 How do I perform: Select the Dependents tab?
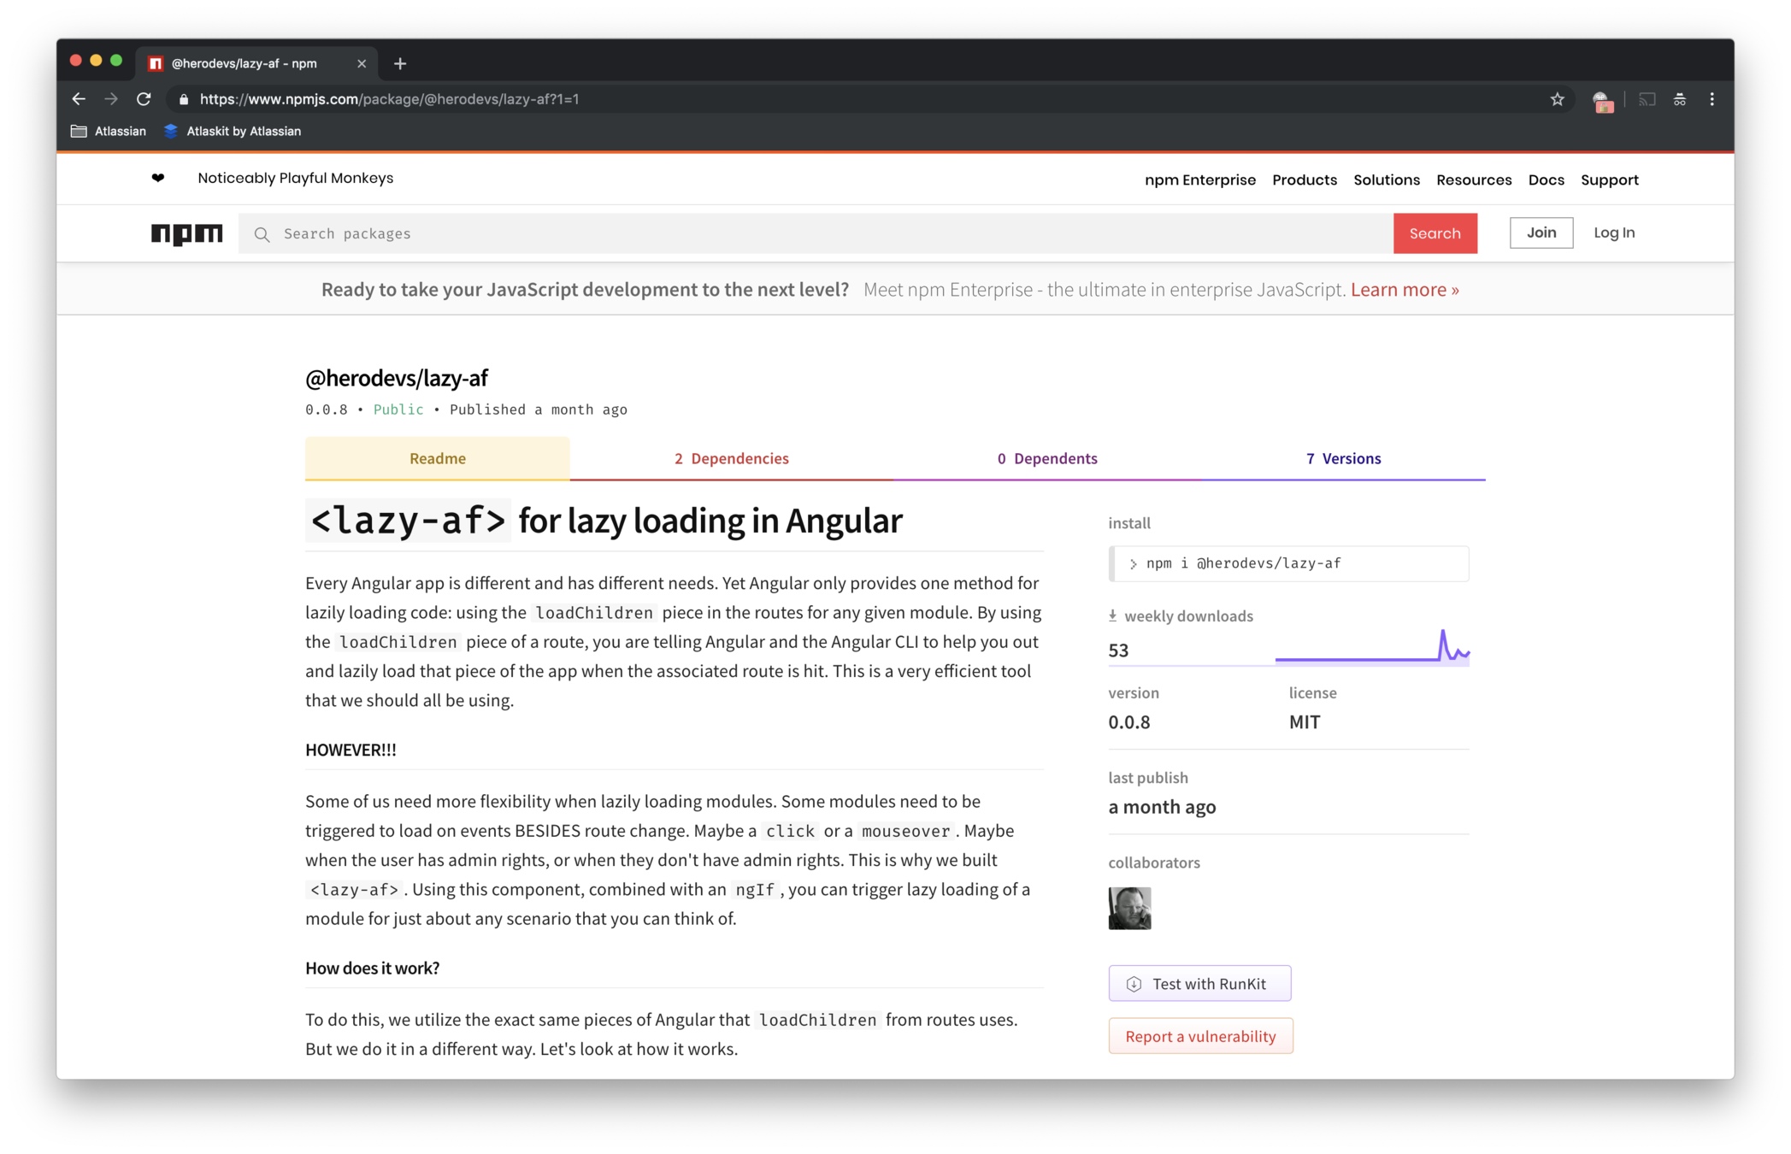[1046, 458]
